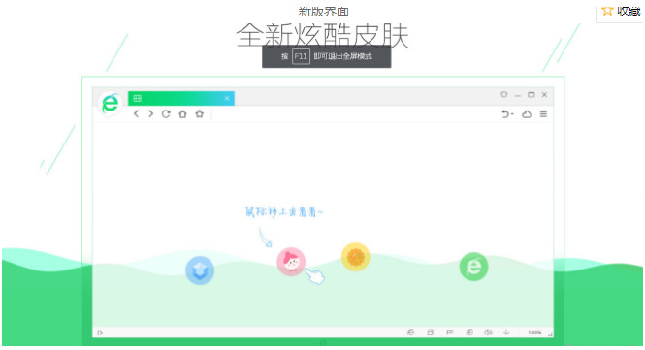Image resolution: width=645 pixels, height=350 pixels.
Task: Expand sidebar arrow in the status bar
Action: click(100, 333)
